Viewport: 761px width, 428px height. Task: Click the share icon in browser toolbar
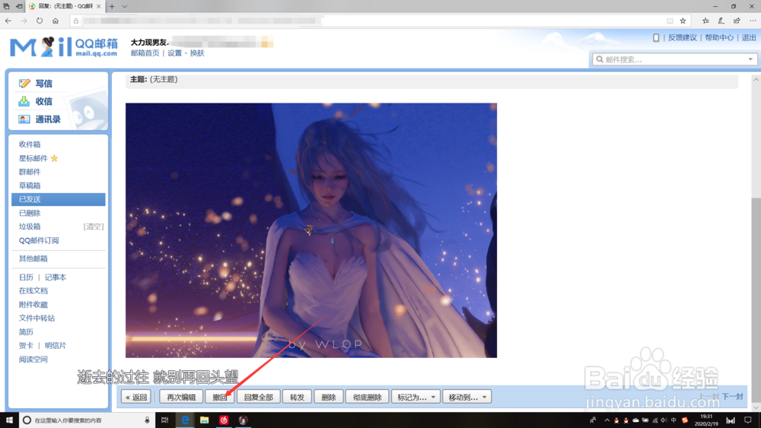737,21
